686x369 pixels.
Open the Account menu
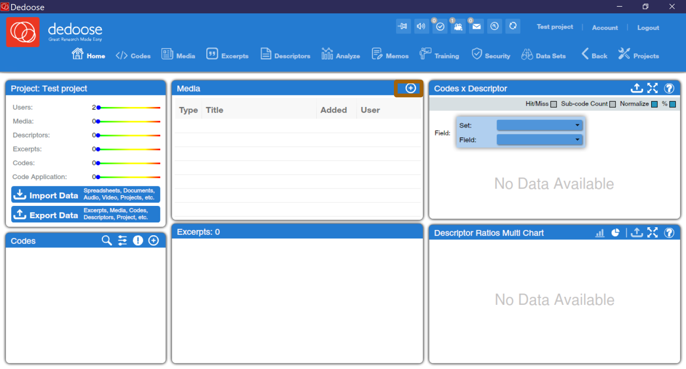coord(605,27)
